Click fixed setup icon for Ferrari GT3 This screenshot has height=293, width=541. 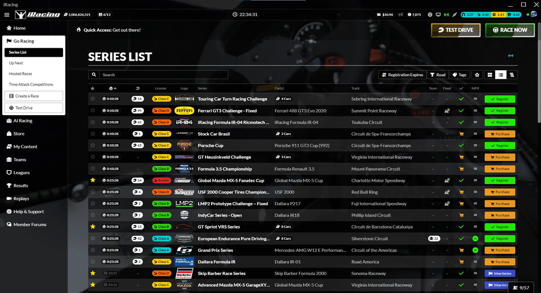[447, 110]
